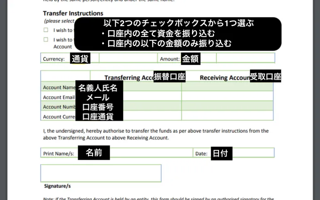Select the 通貨 annotation label
The height and width of the screenshot is (200, 320).
click(80, 59)
